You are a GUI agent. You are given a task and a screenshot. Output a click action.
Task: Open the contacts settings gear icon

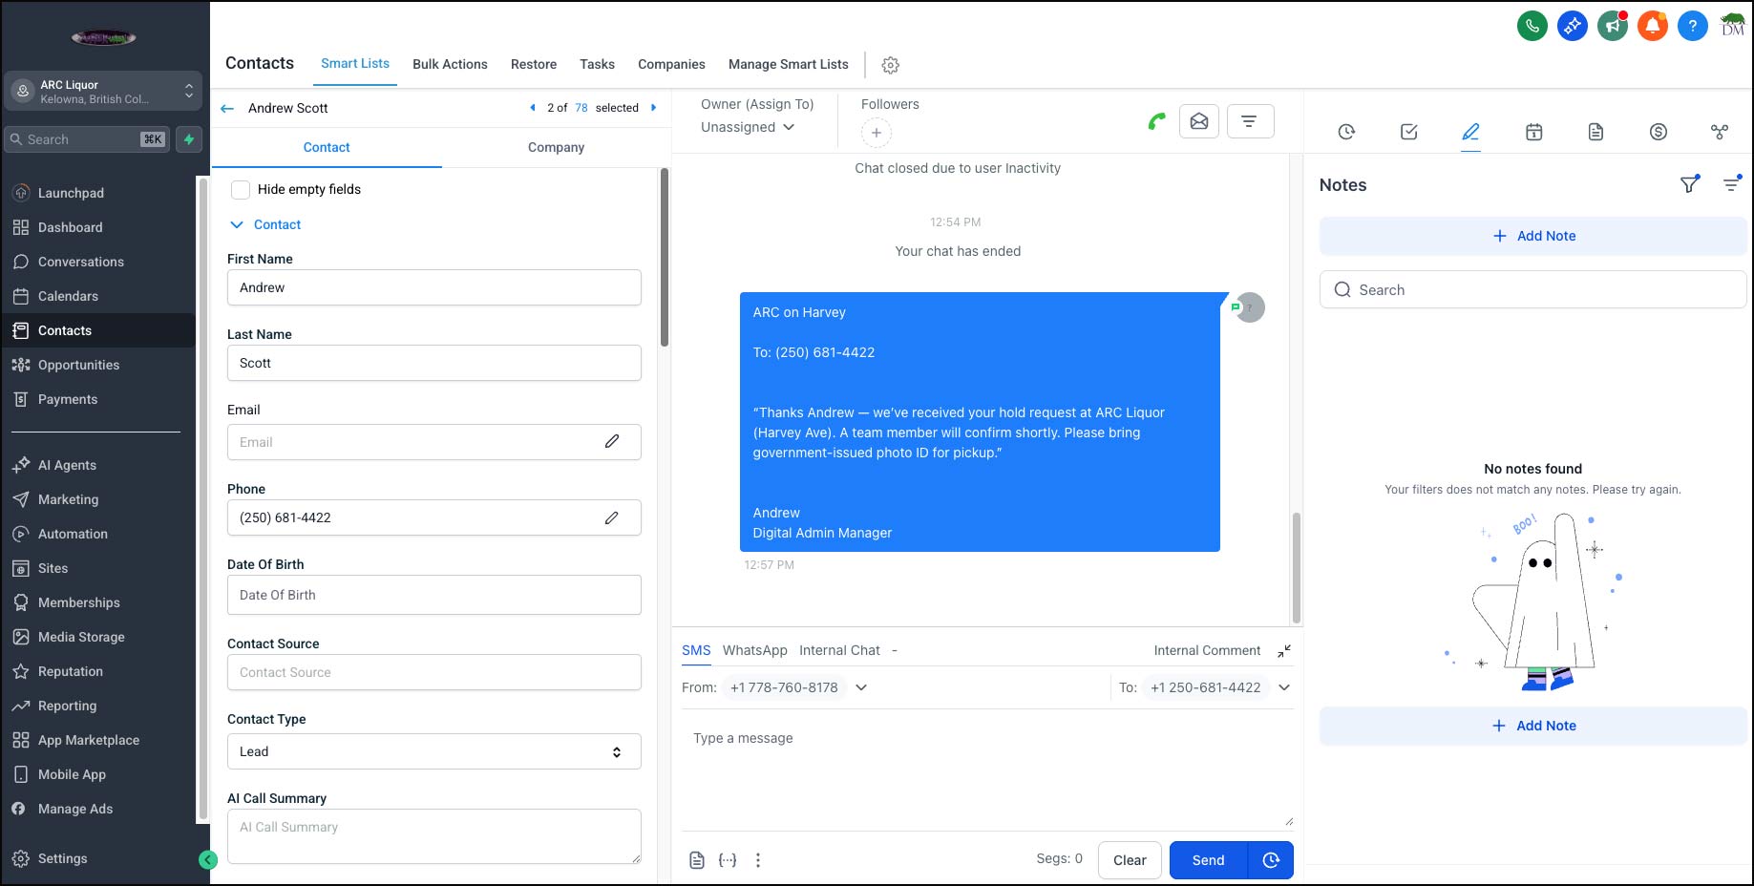point(890,65)
